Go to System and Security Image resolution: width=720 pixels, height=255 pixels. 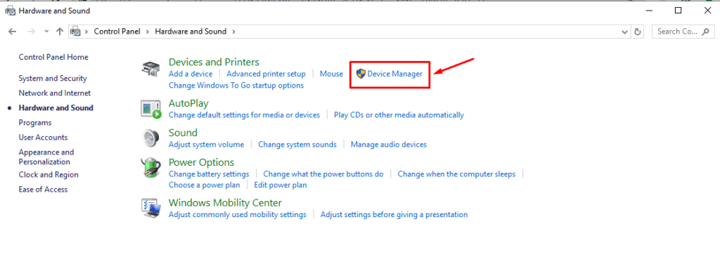tap(52, 79)
